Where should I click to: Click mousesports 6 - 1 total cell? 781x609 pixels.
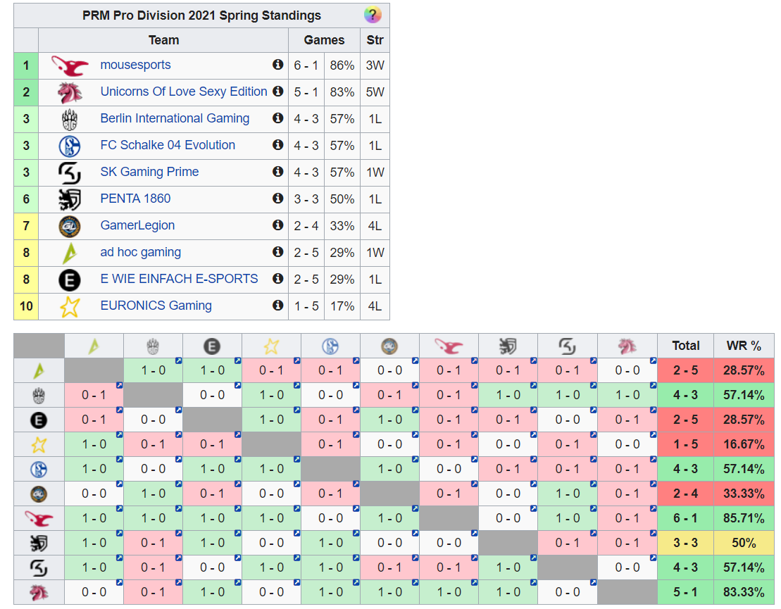[685, 518]
